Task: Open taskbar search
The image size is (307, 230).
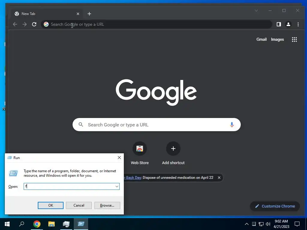Action: coord(22,224)
